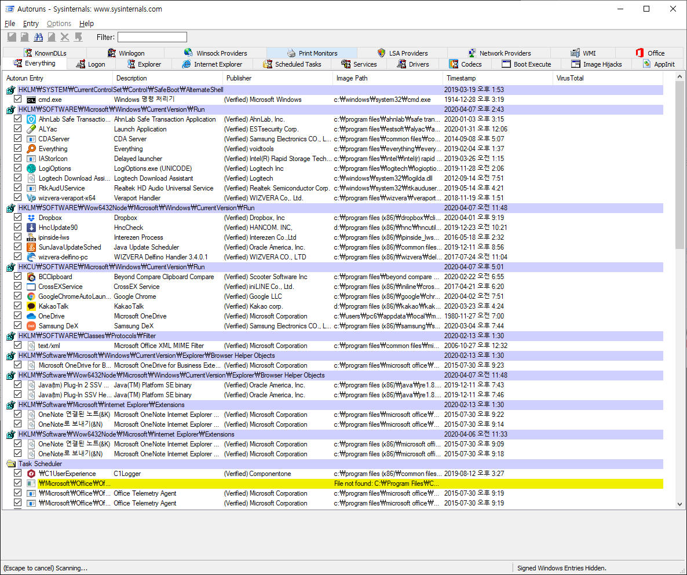687x575 pixels.
Task: Click the AhnLab Safe Transaction shield icon
Action: coord(31,119)
